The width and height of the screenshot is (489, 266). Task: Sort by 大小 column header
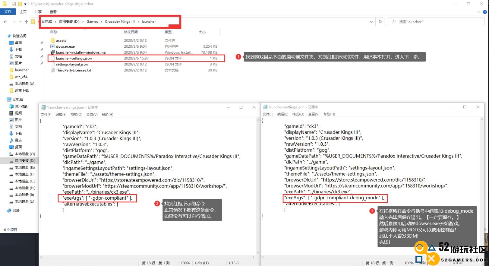pos(202,32)
